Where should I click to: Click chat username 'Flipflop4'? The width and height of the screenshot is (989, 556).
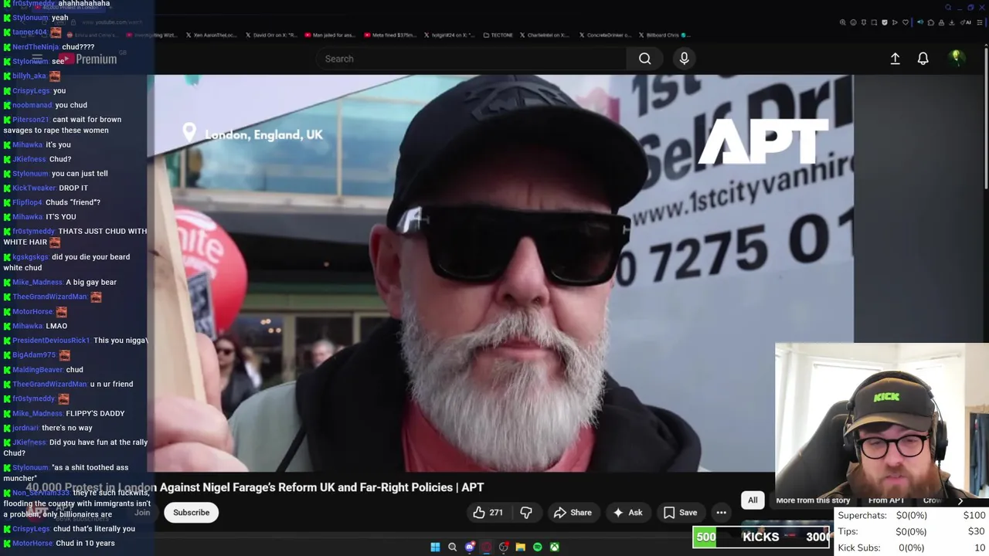[28, 202]
